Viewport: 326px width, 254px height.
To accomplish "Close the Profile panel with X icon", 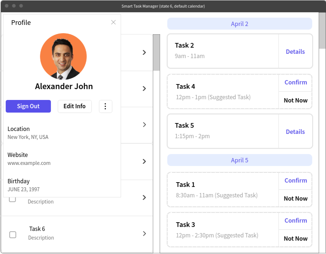I will pos(113,22).
